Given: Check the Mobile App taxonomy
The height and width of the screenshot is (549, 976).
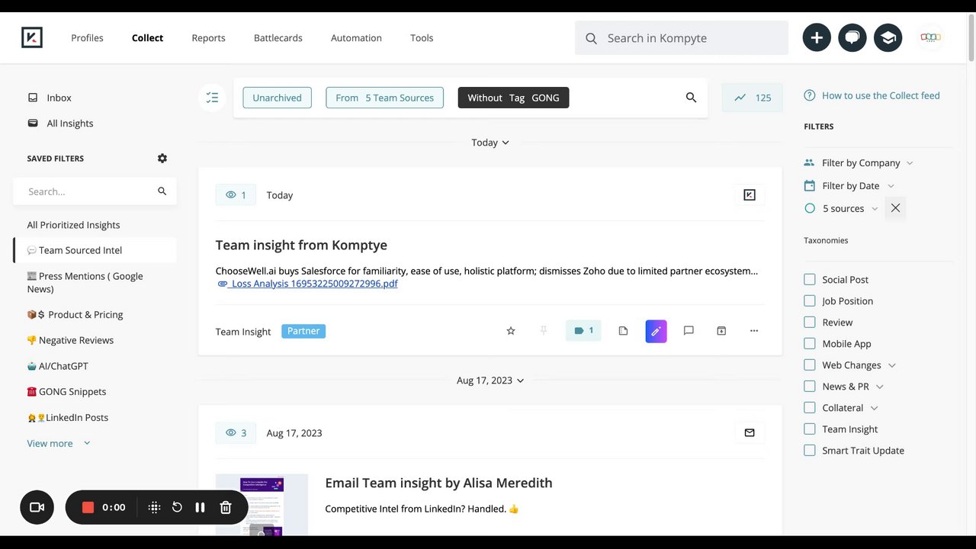Looking at the screenshot, I should (x=810, y=344).
